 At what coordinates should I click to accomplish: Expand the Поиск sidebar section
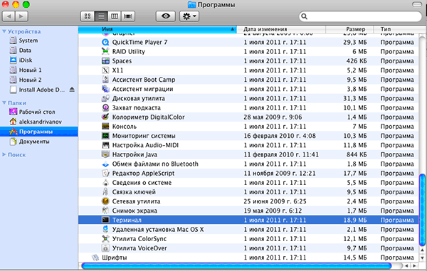4,154
